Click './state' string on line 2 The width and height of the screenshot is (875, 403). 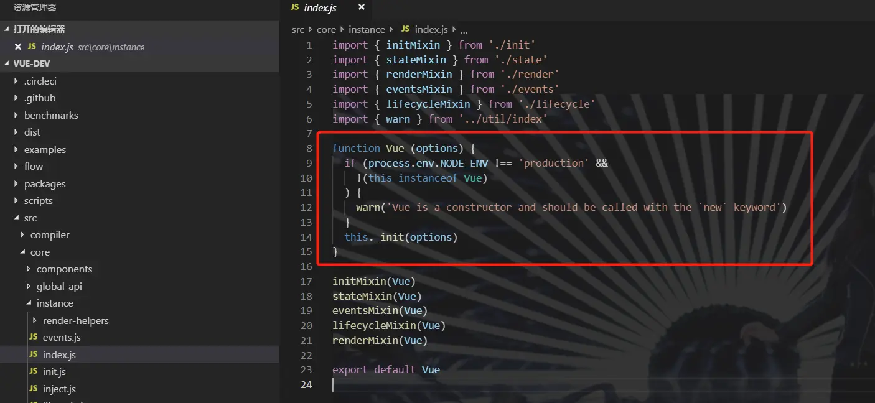point(520,60)
